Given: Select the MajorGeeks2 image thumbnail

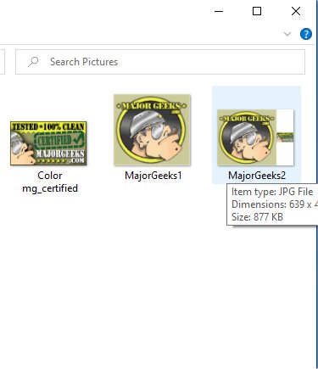Looking at the screenshot, I should click(x=255, y=137).
